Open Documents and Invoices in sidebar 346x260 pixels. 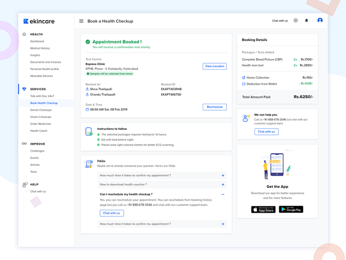[45, 62]
